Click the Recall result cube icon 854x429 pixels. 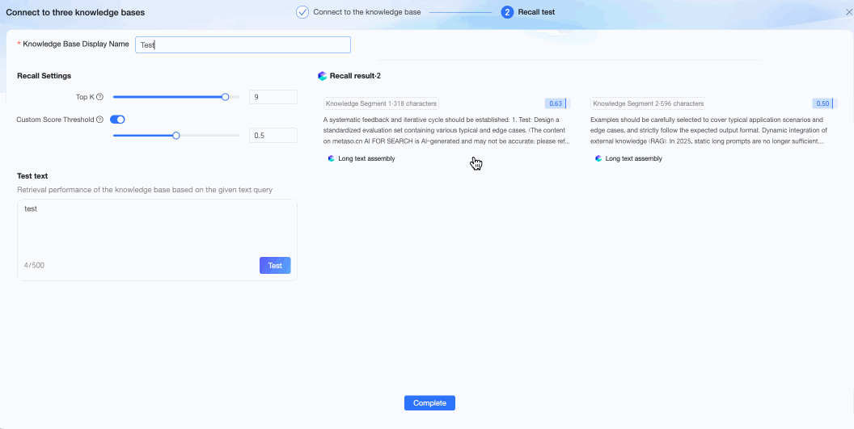pyautogui.click(x=322, y=76)
